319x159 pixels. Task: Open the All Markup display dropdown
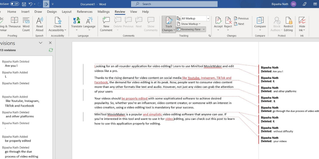[x=208, y=18]
